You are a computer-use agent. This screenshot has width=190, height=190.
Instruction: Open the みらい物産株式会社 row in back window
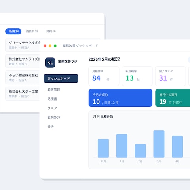pyautogui.click(x=22, y=78)
